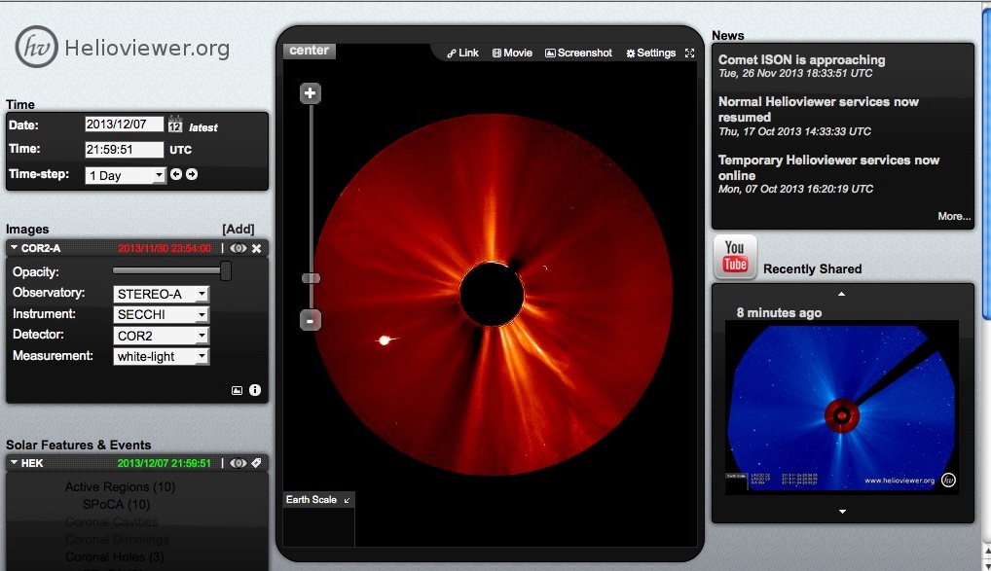
Task: Hide the COR2-A layer with eye icon
Action: click(238, 248)
